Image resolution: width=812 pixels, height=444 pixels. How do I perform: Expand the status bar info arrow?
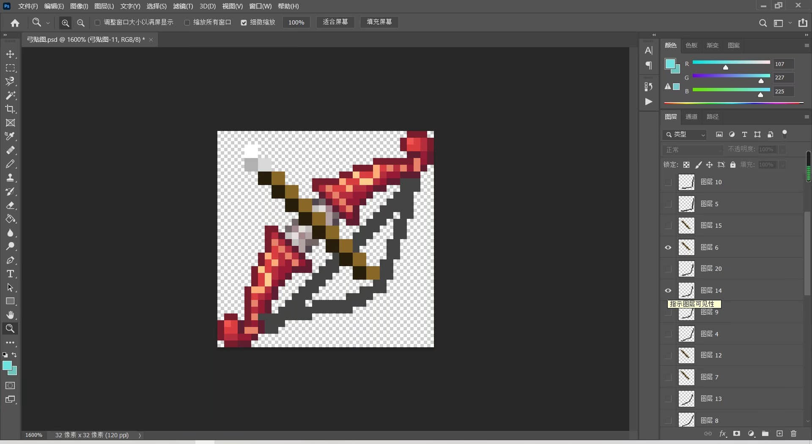tap(140, 435)
